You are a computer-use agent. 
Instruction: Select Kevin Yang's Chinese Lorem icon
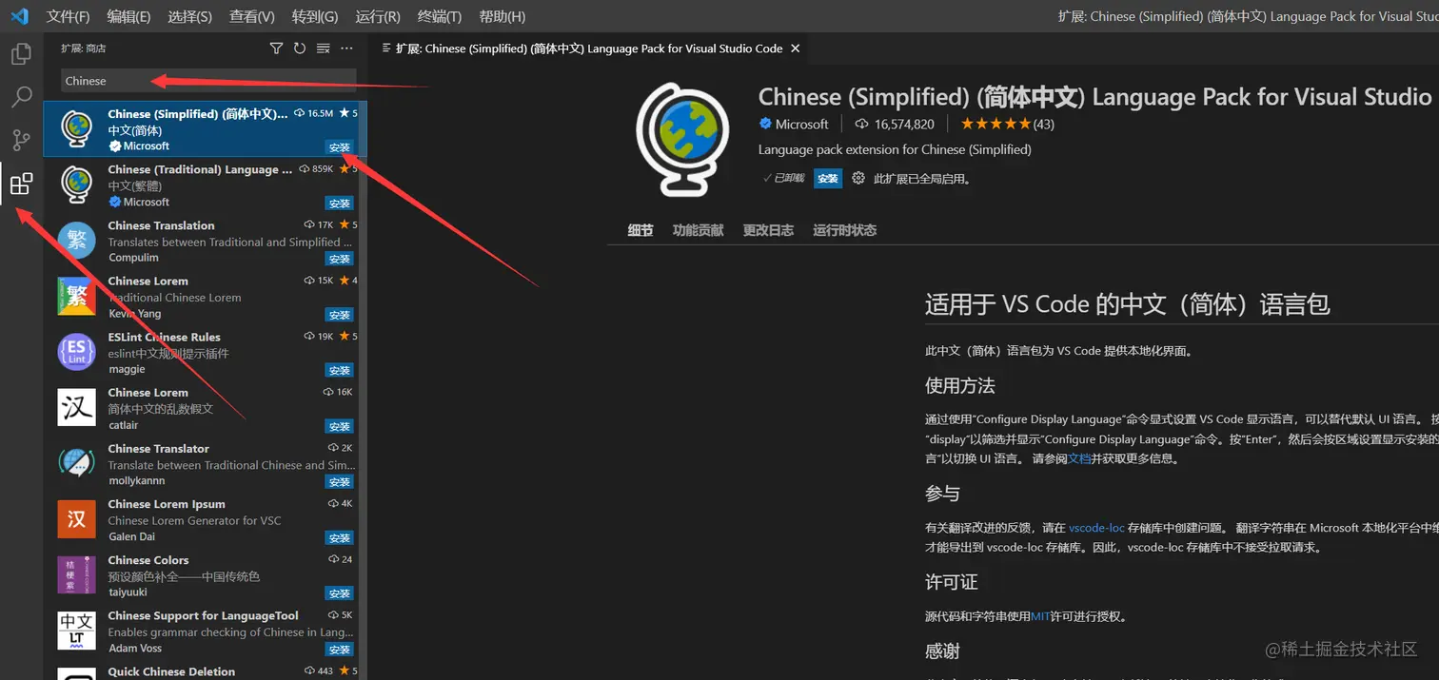(76, 296)
